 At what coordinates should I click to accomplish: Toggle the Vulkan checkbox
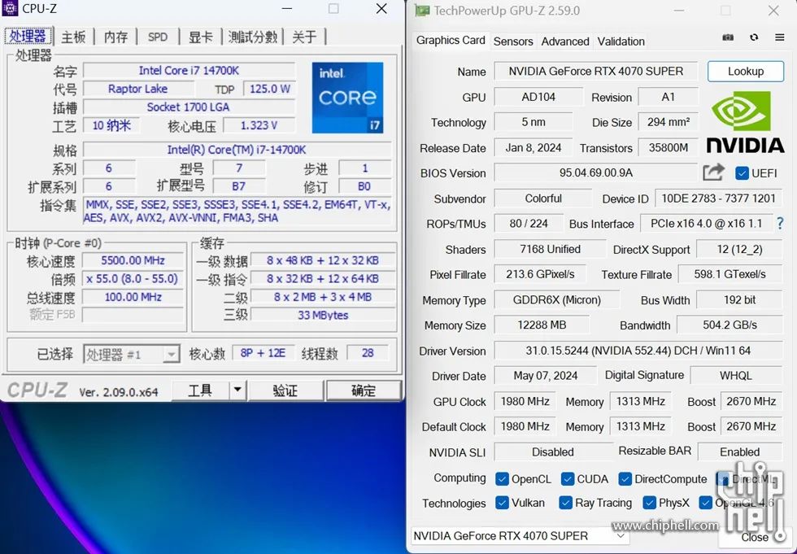pos(502,503)
